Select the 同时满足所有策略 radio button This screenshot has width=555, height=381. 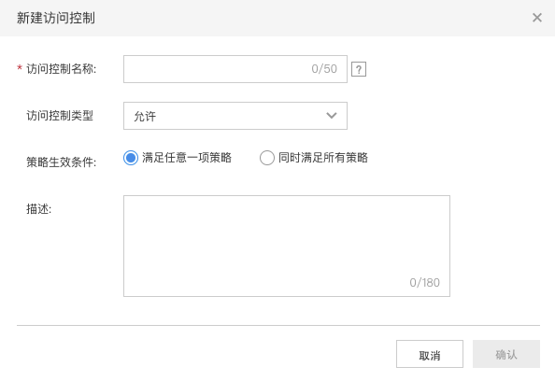point(267,158)
